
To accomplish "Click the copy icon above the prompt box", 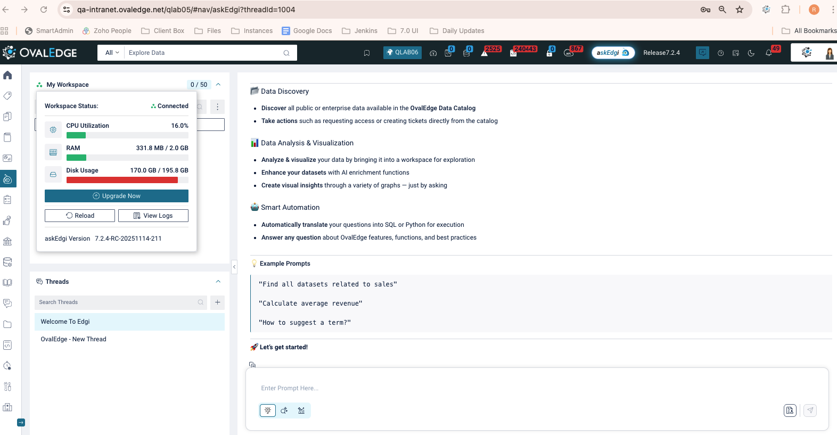I will 252,365.
